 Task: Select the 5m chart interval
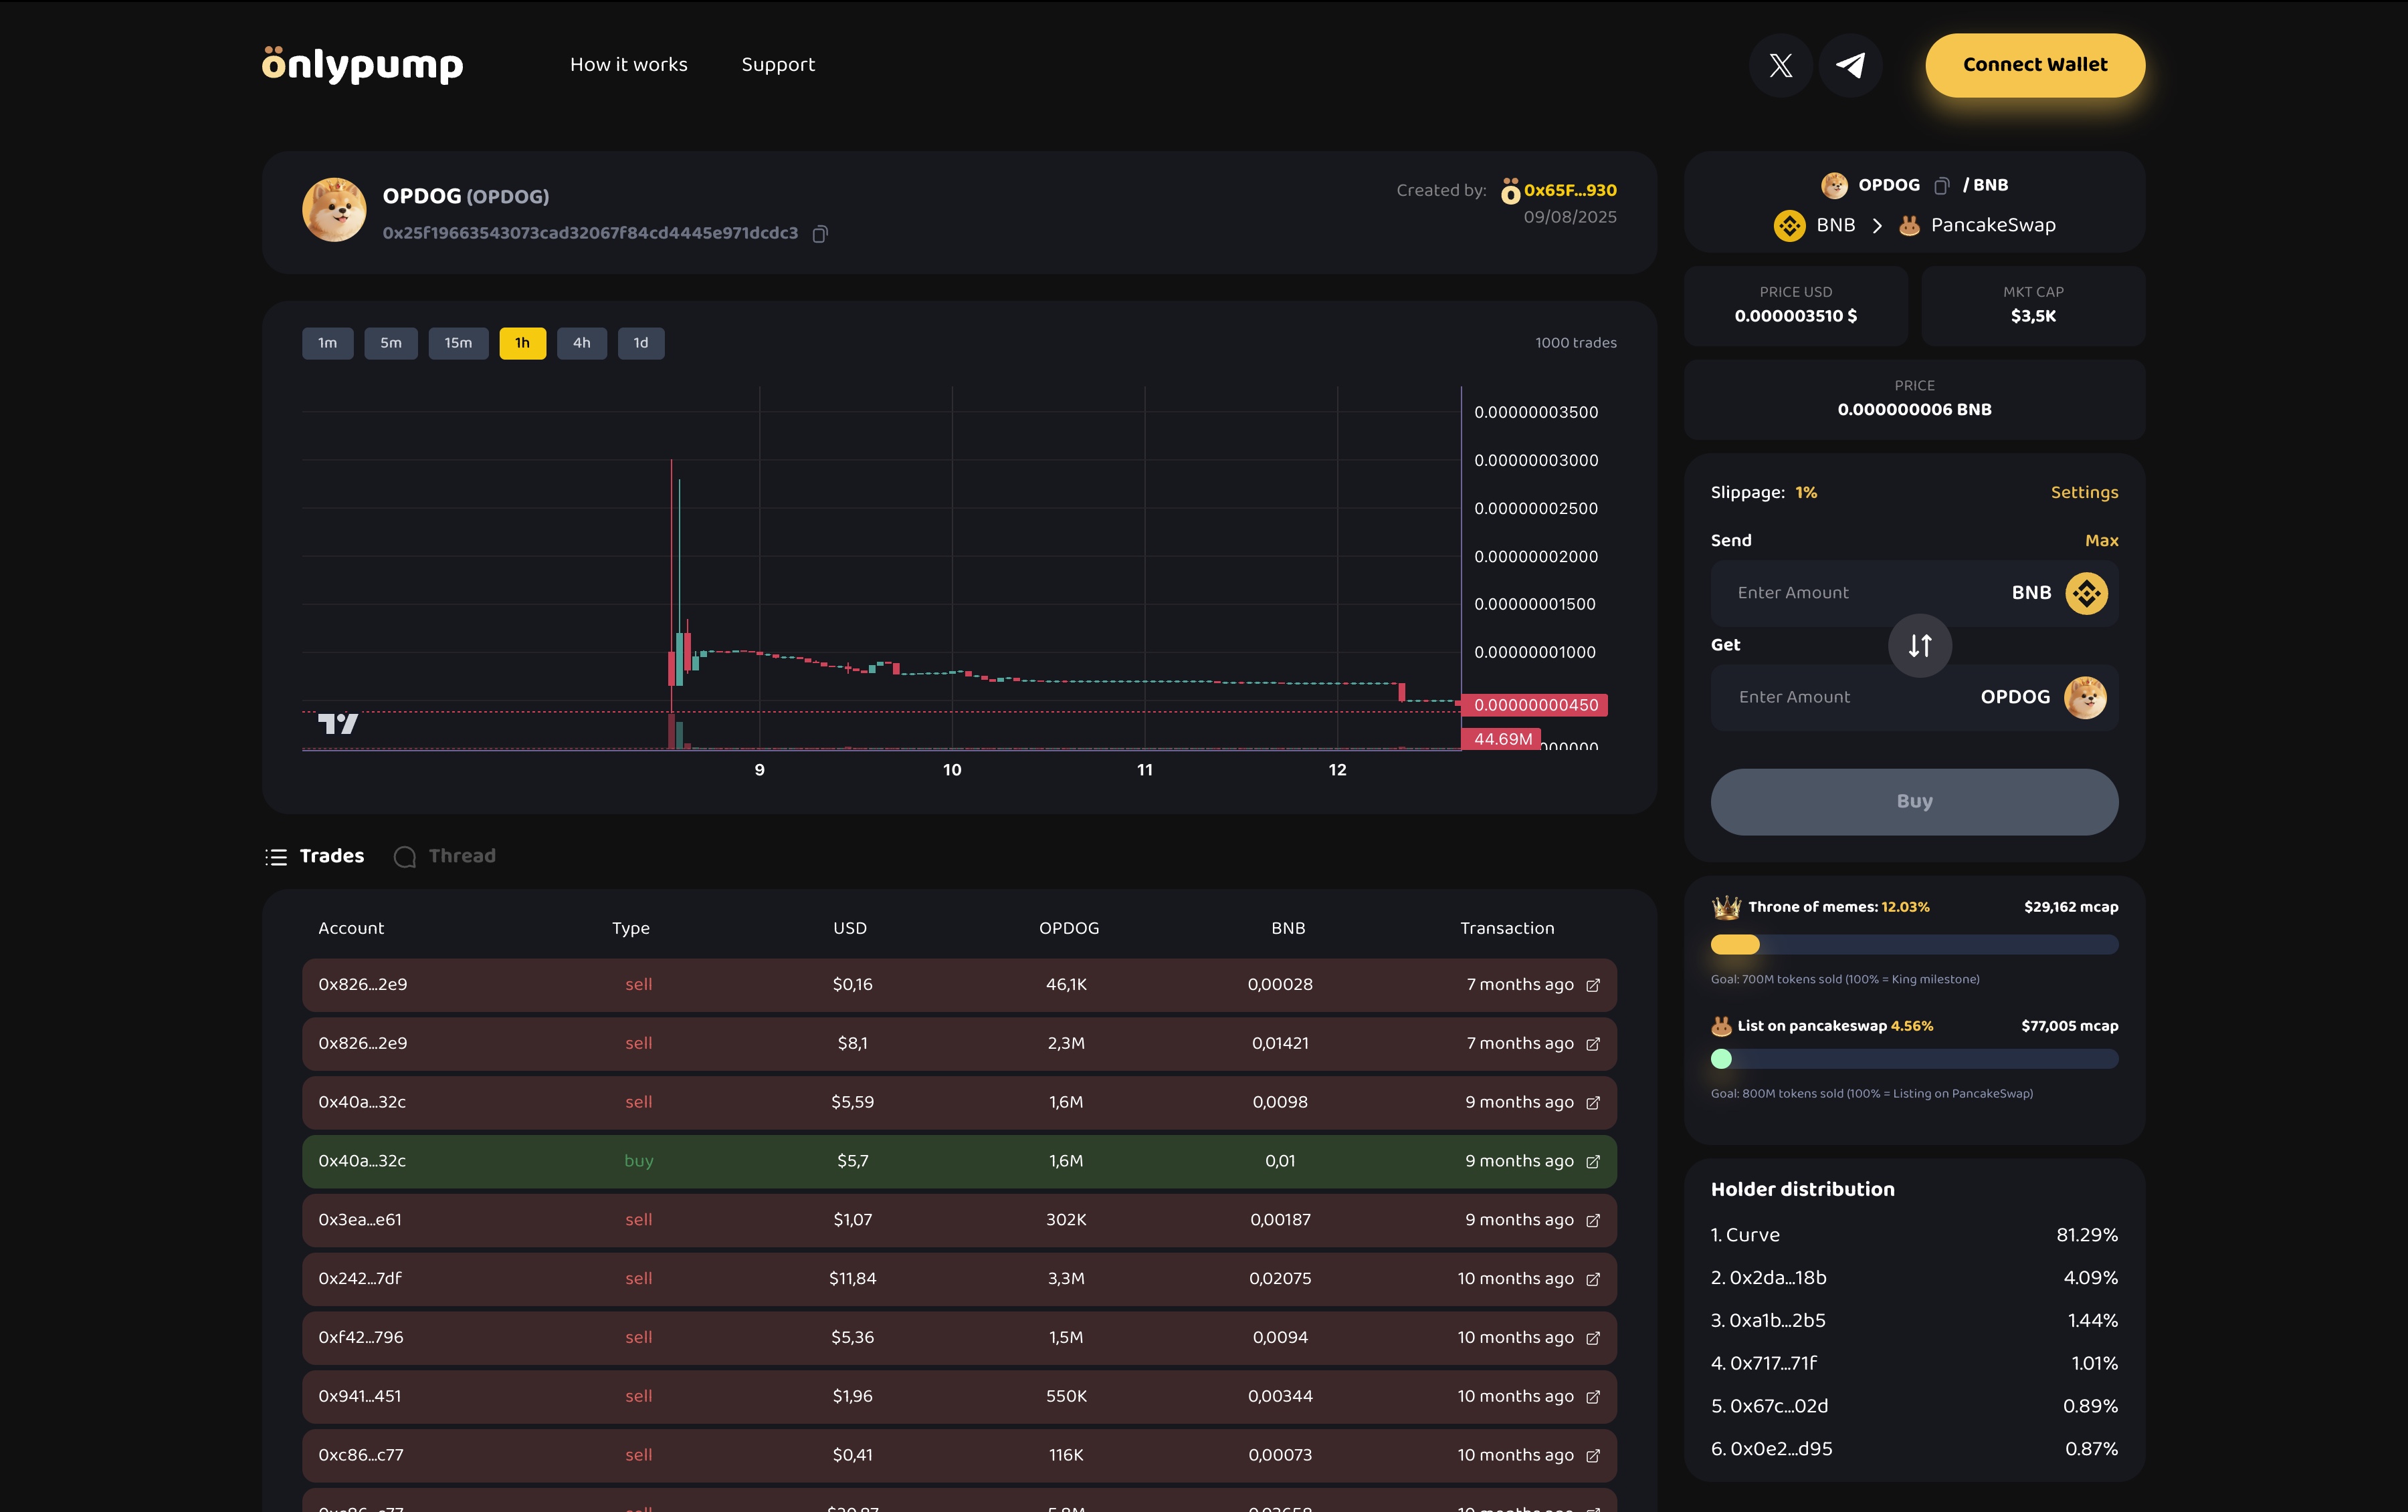pos(391,343)
